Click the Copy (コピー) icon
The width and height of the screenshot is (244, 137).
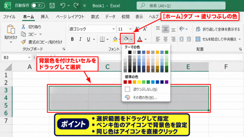click(x=23, y=34)
